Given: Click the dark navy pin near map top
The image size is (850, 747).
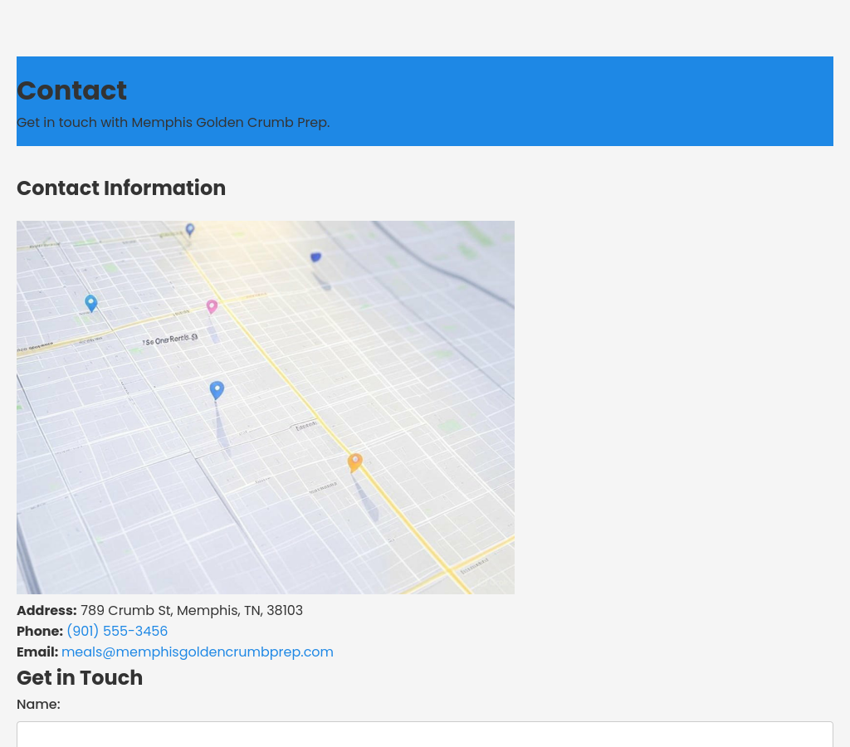Looking at the screenshot, I should point(315,258).
